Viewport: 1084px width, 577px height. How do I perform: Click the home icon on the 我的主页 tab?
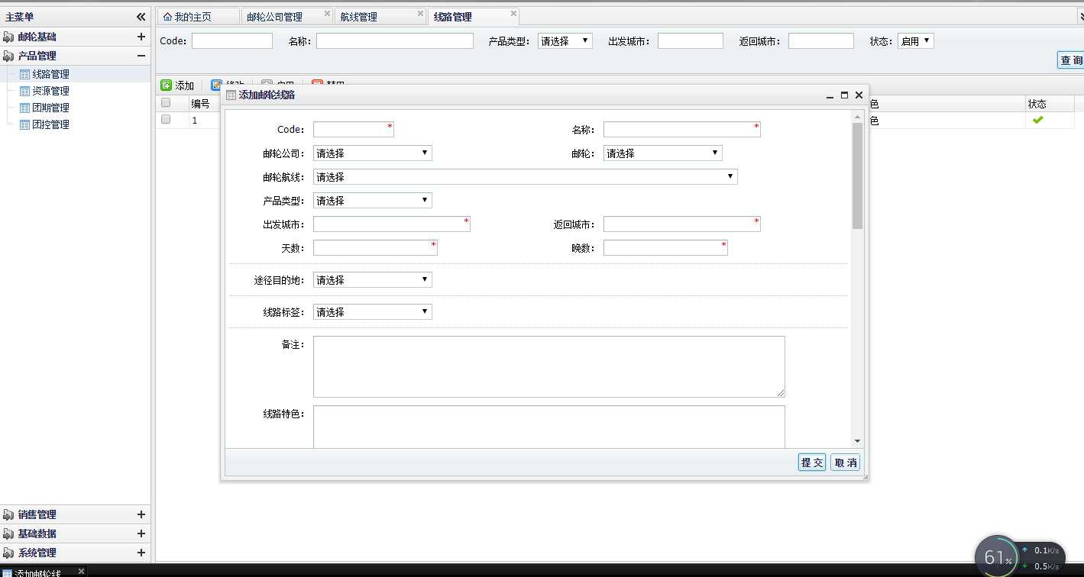tap(167, 16)
